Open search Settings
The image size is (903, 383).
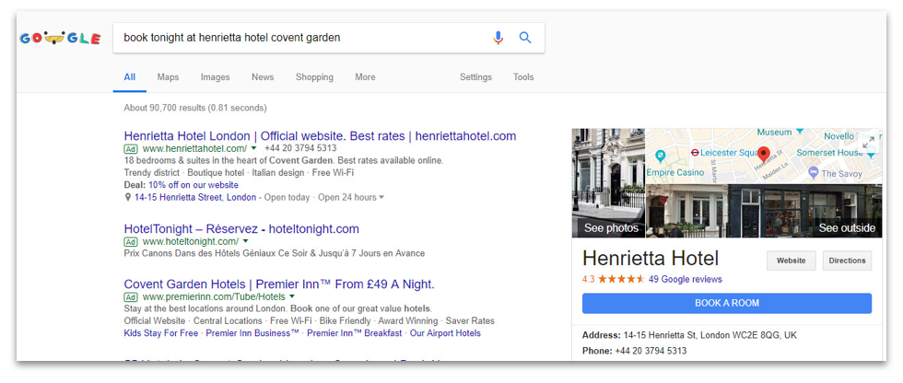tap(475, 77)
